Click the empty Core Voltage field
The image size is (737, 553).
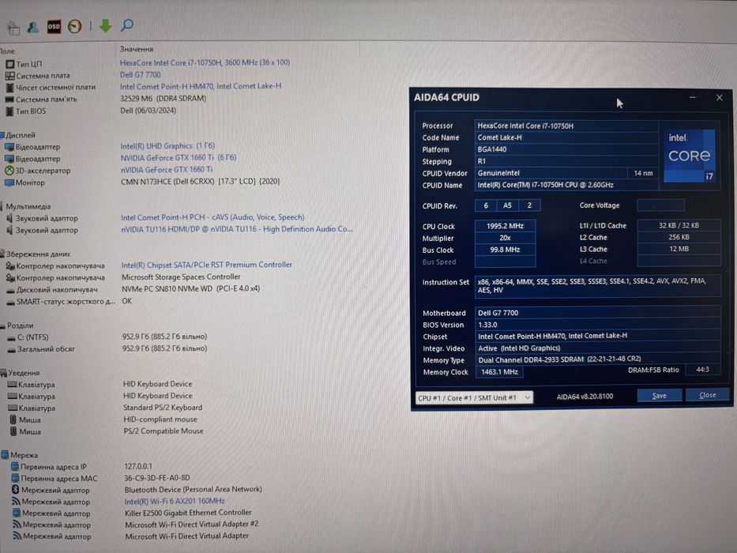(x=660, y=205)
